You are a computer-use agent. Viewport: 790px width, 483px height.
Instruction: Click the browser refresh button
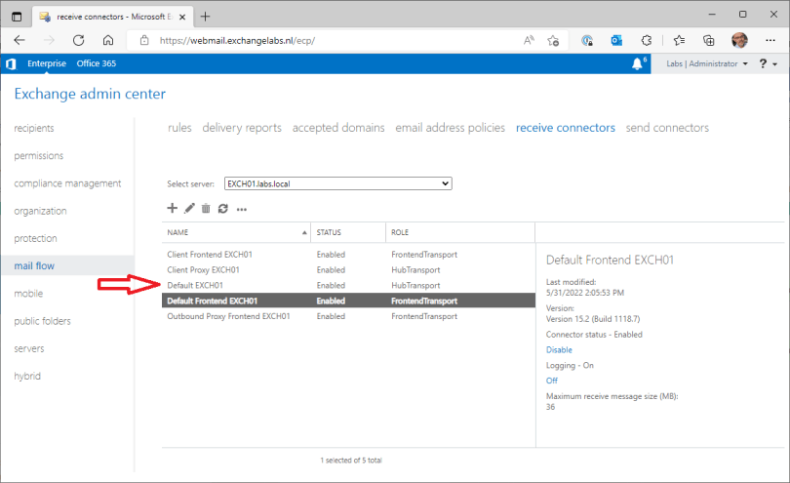[x=78, y=40]
